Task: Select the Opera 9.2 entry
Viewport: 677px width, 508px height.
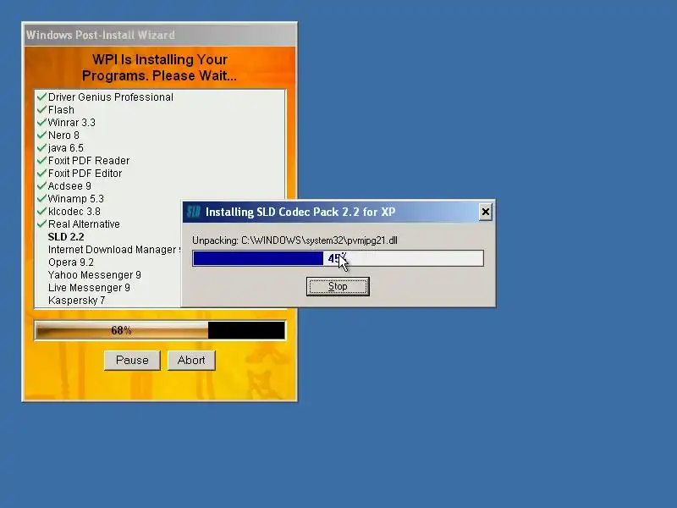Action: (71, 262)
